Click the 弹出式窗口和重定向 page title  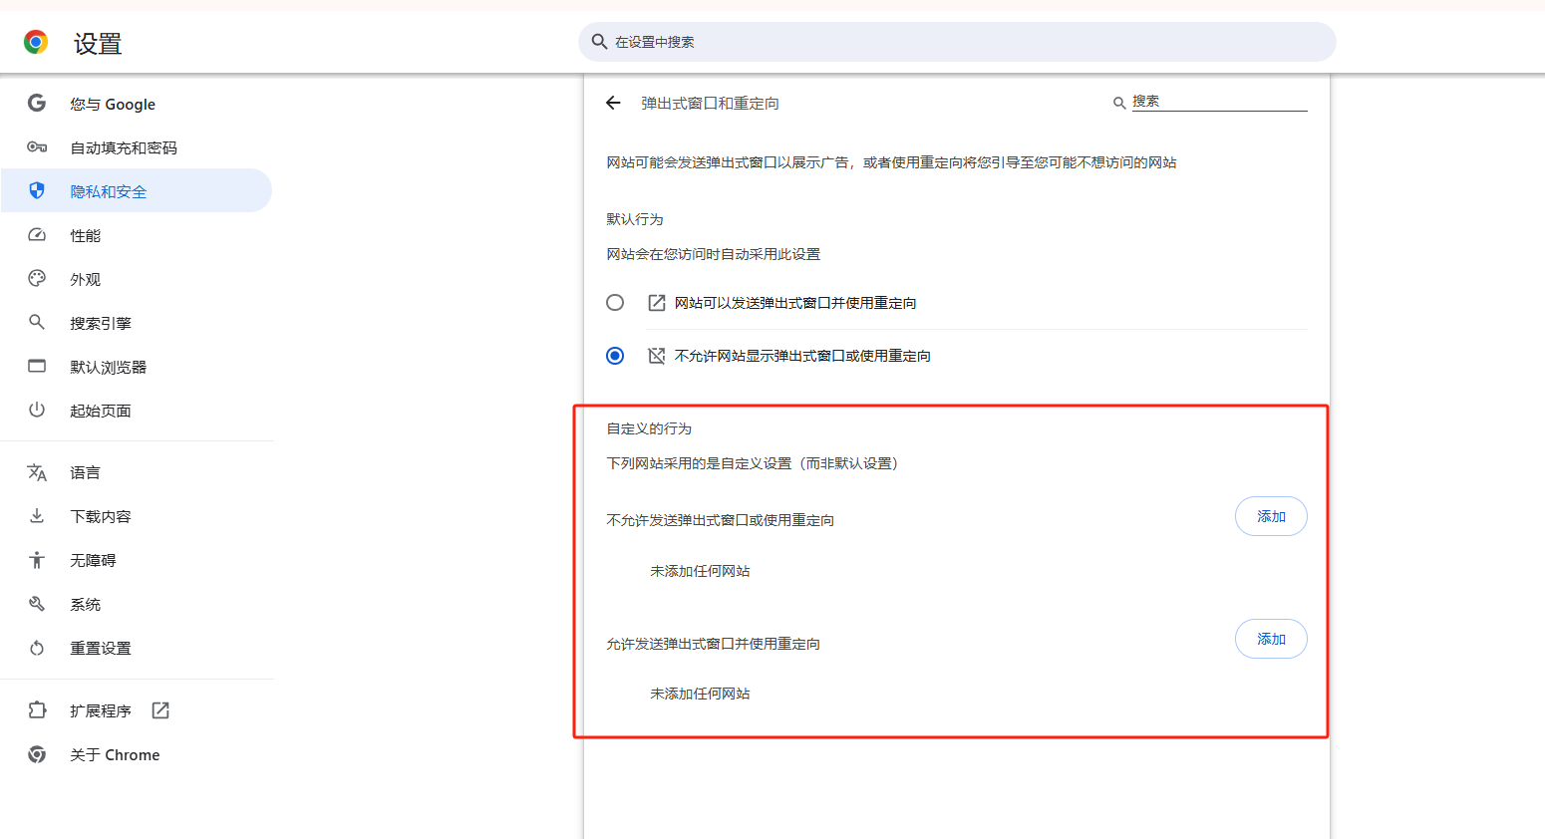(710, 104)
